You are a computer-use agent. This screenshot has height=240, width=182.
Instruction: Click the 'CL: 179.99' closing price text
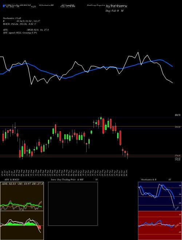pyautogui.click(x=68, y=7)
